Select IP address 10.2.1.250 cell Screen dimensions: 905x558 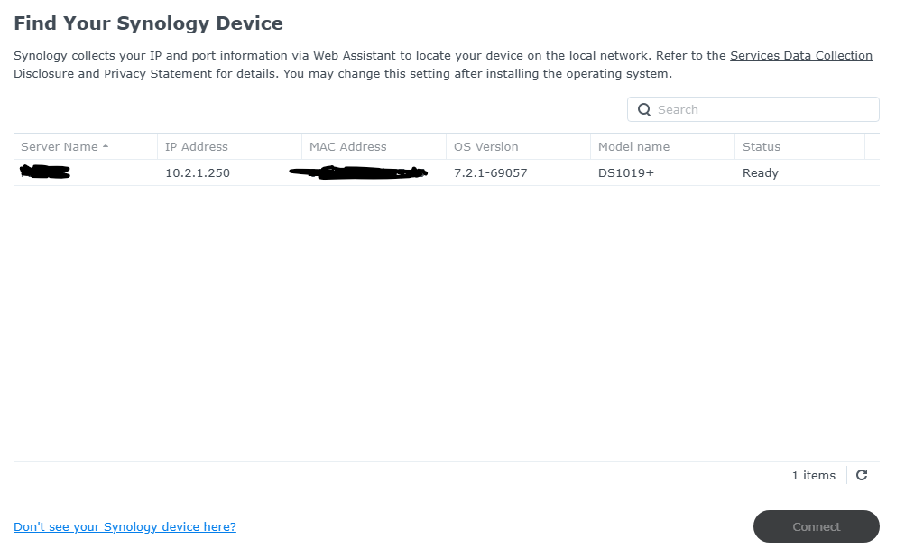(x=198, y=172)
